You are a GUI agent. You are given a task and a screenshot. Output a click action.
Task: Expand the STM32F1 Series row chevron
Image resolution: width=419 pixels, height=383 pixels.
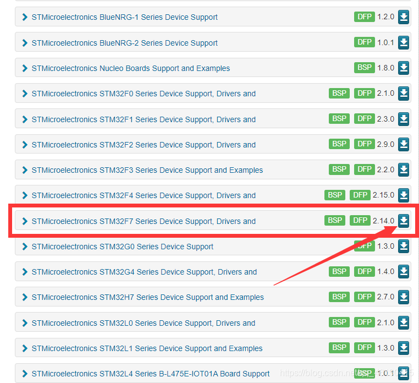pos(25,119)
